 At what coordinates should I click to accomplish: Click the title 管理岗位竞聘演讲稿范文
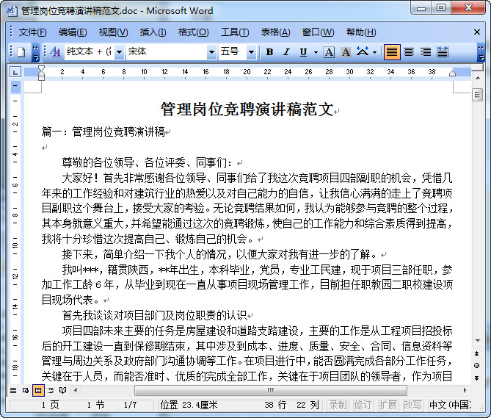click(x=247, y=109)
